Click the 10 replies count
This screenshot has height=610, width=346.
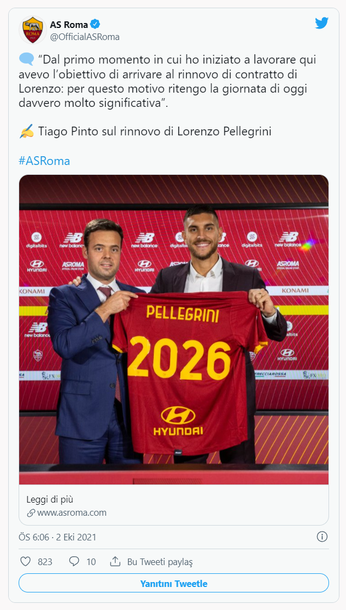tap(91, 562)
